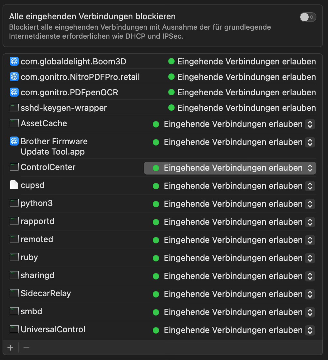The height and width of the screenshot is (360, 328).
Task: Select the Brother Firmware Update Tool icon
Action: 14,141
